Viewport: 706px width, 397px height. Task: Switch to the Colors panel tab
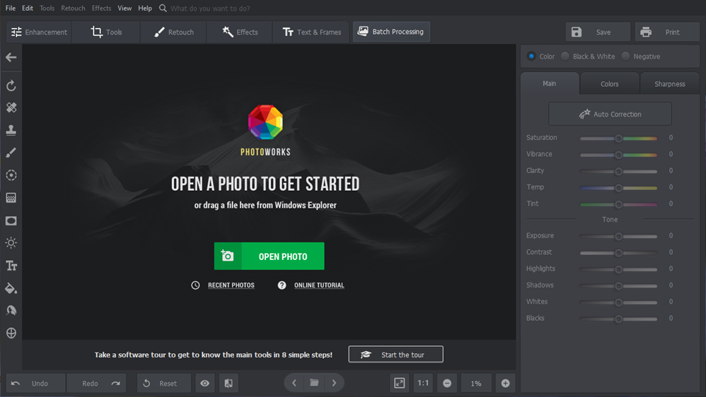(610, 83)
